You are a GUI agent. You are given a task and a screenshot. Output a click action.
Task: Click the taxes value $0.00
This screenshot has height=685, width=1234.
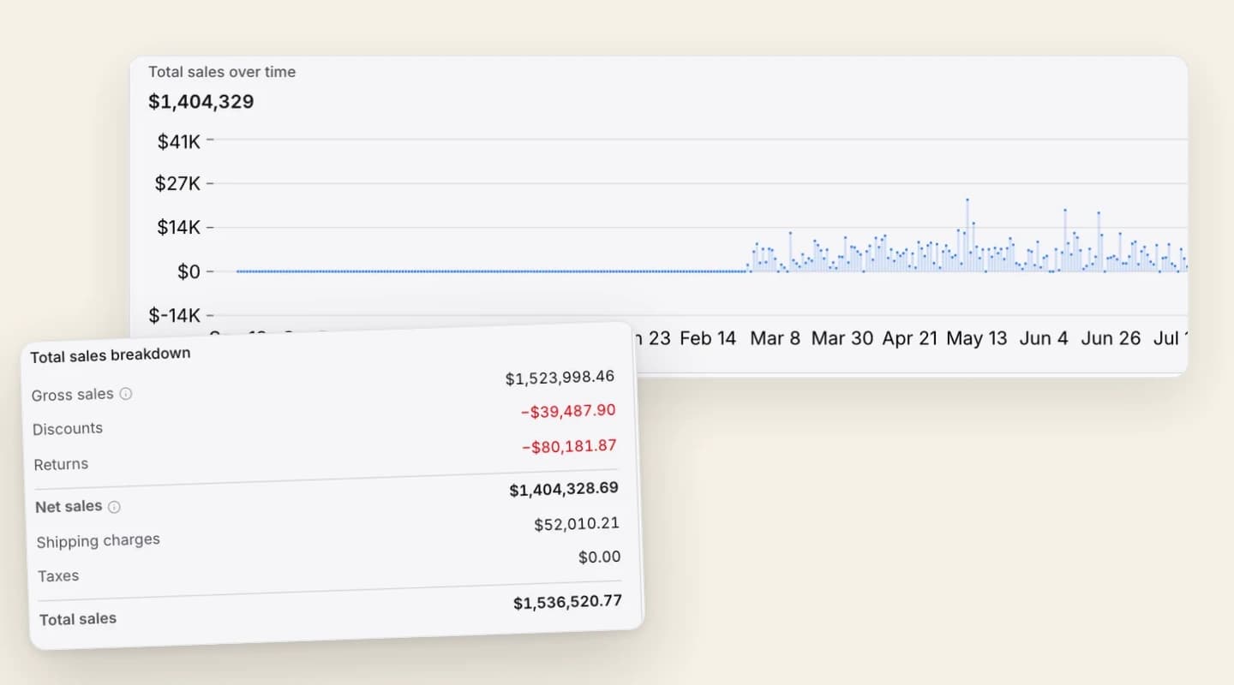(599, 557)
